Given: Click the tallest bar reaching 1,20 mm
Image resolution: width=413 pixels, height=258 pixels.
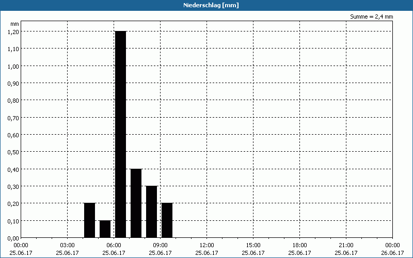Looking at the screenshot, I should [x=121, y=134].
